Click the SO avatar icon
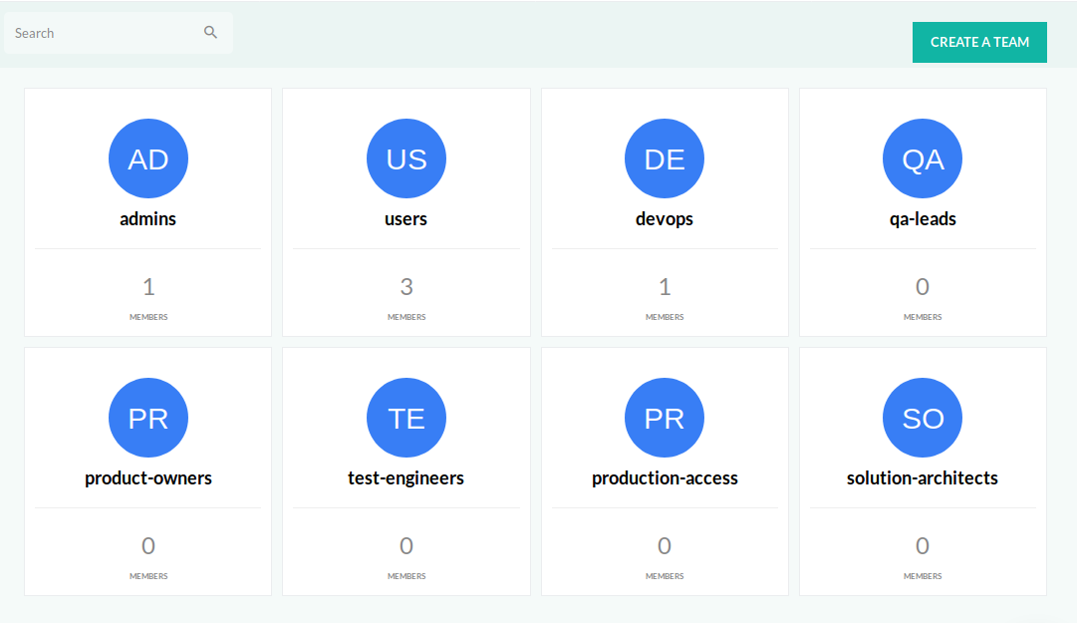The image size is (1077, 623). 923,419
